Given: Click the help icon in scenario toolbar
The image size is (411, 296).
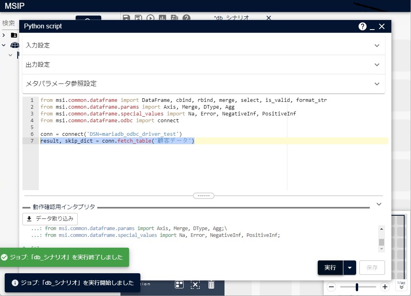Looking at the screenshot, I should [186, 18].
